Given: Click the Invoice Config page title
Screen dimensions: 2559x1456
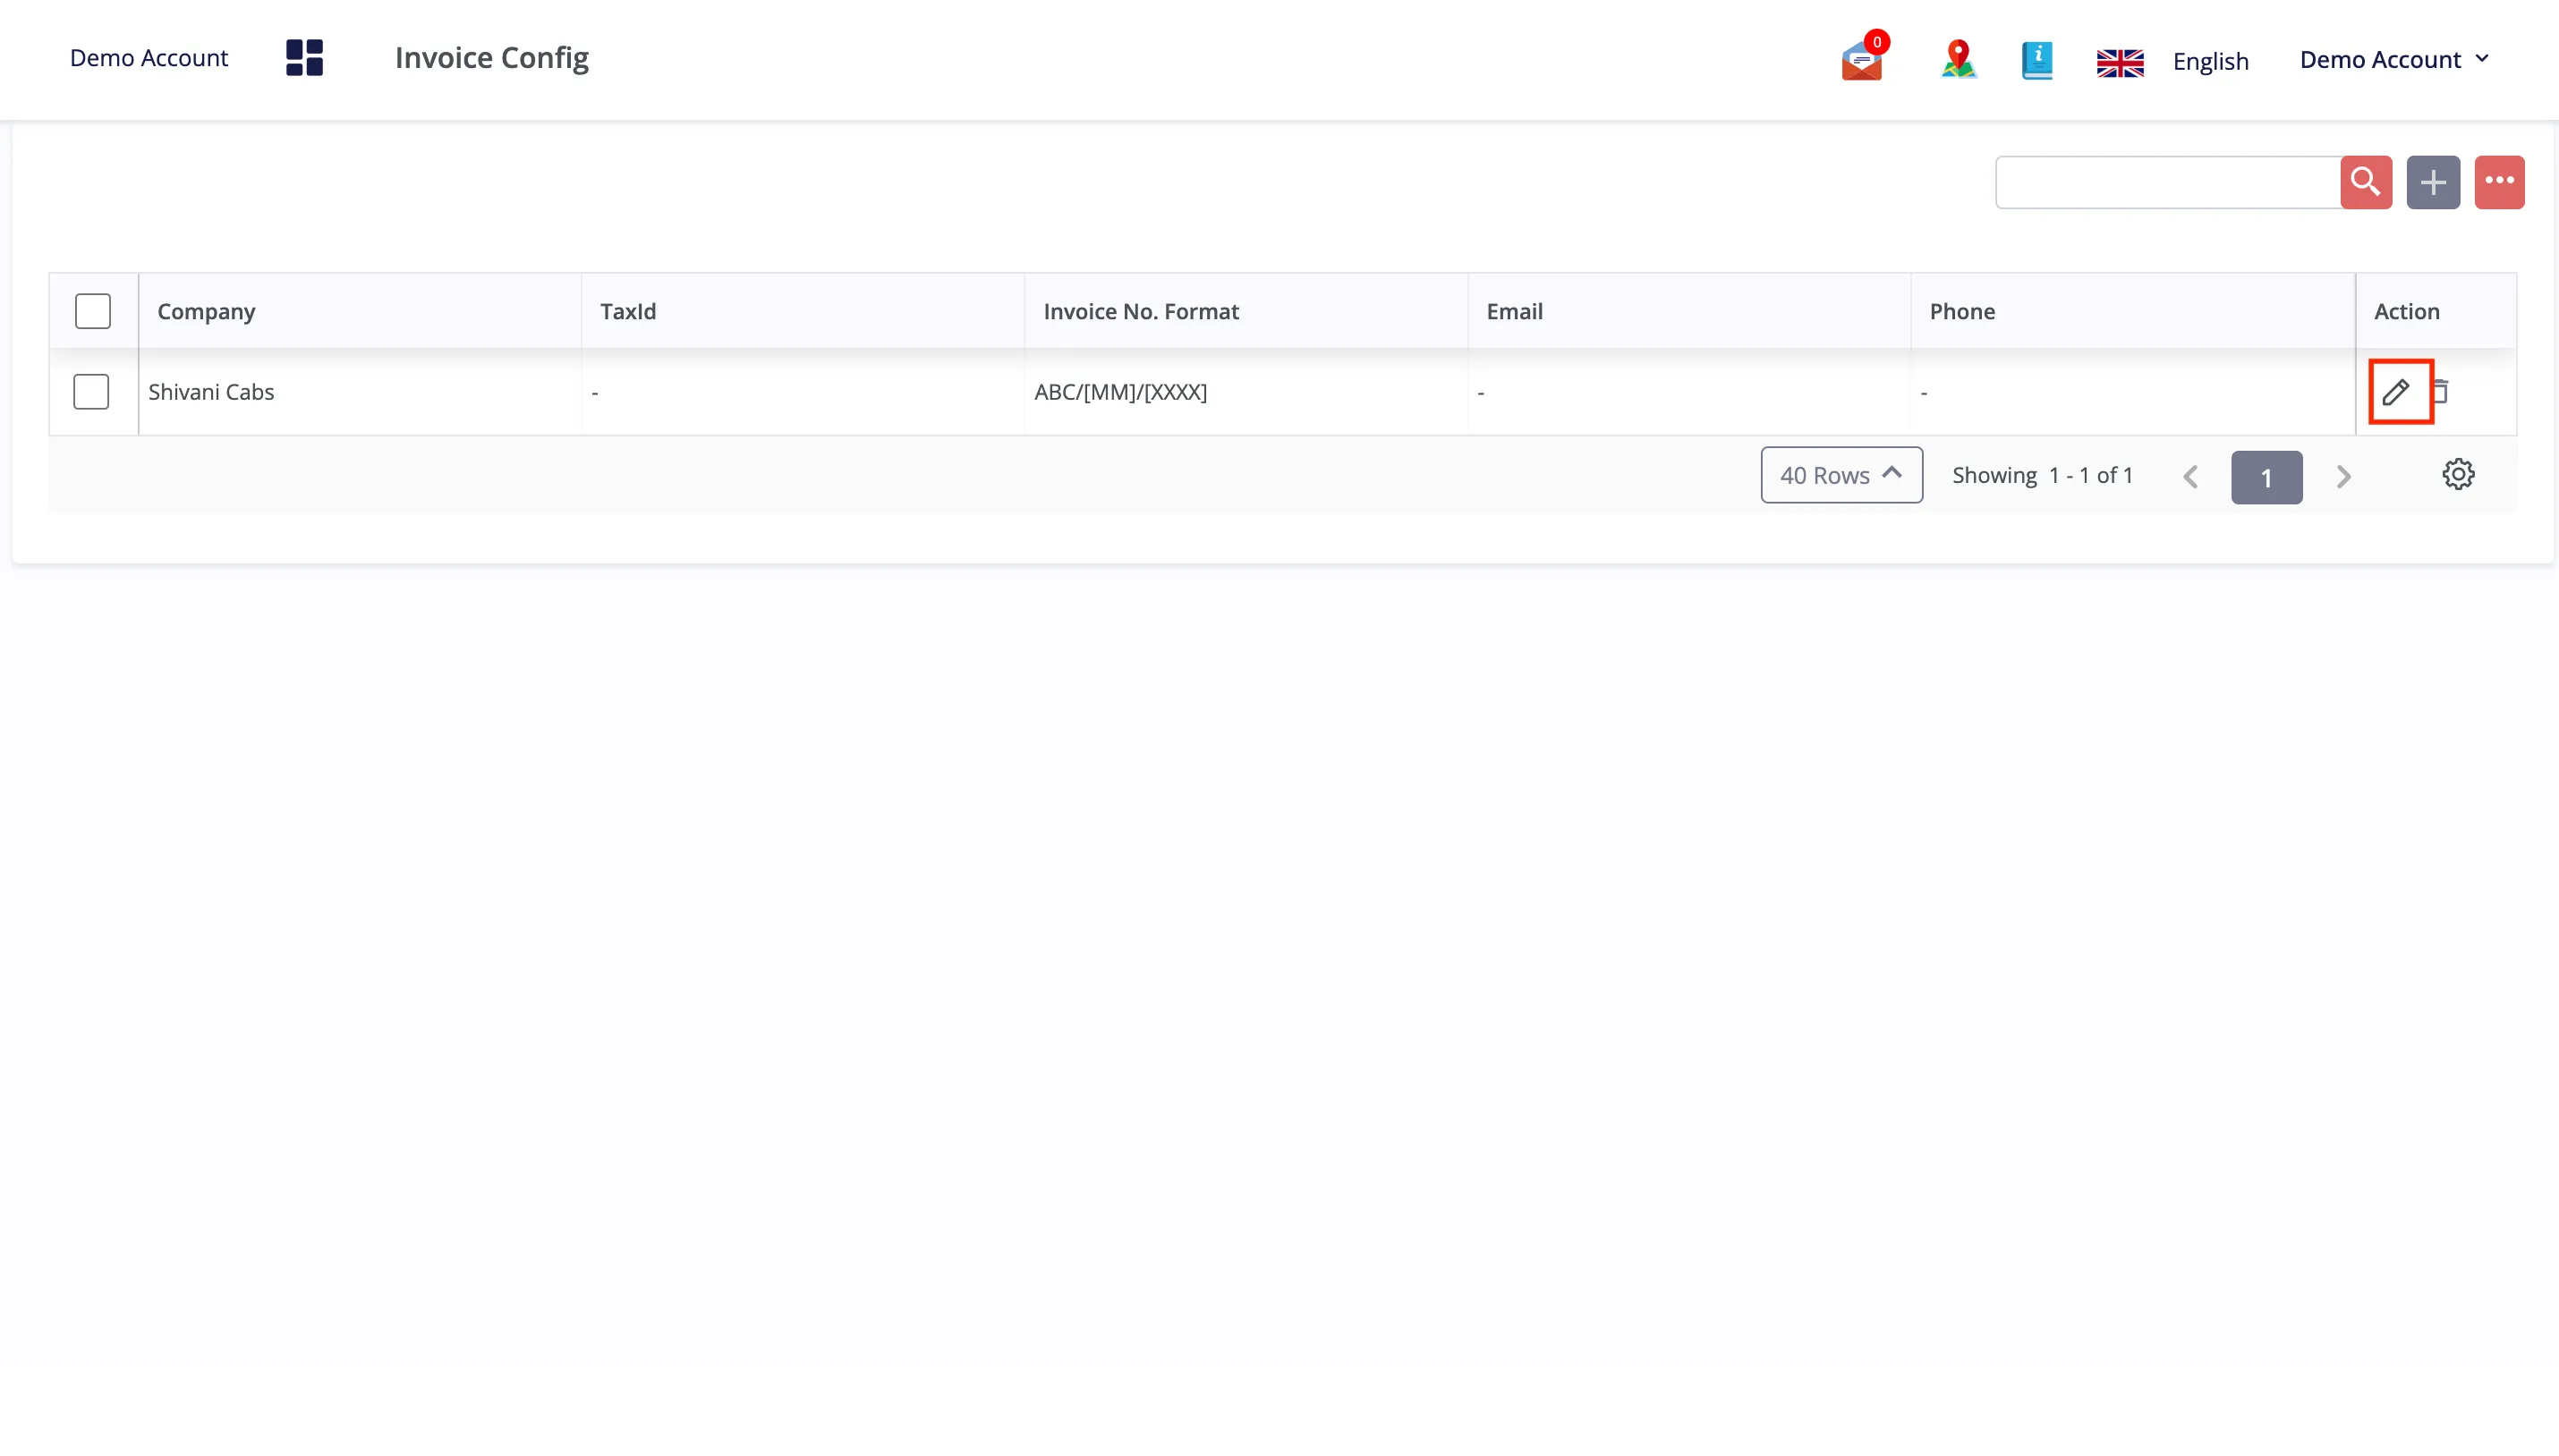Looking at the screenshot, I should click(x=491, y=58).
